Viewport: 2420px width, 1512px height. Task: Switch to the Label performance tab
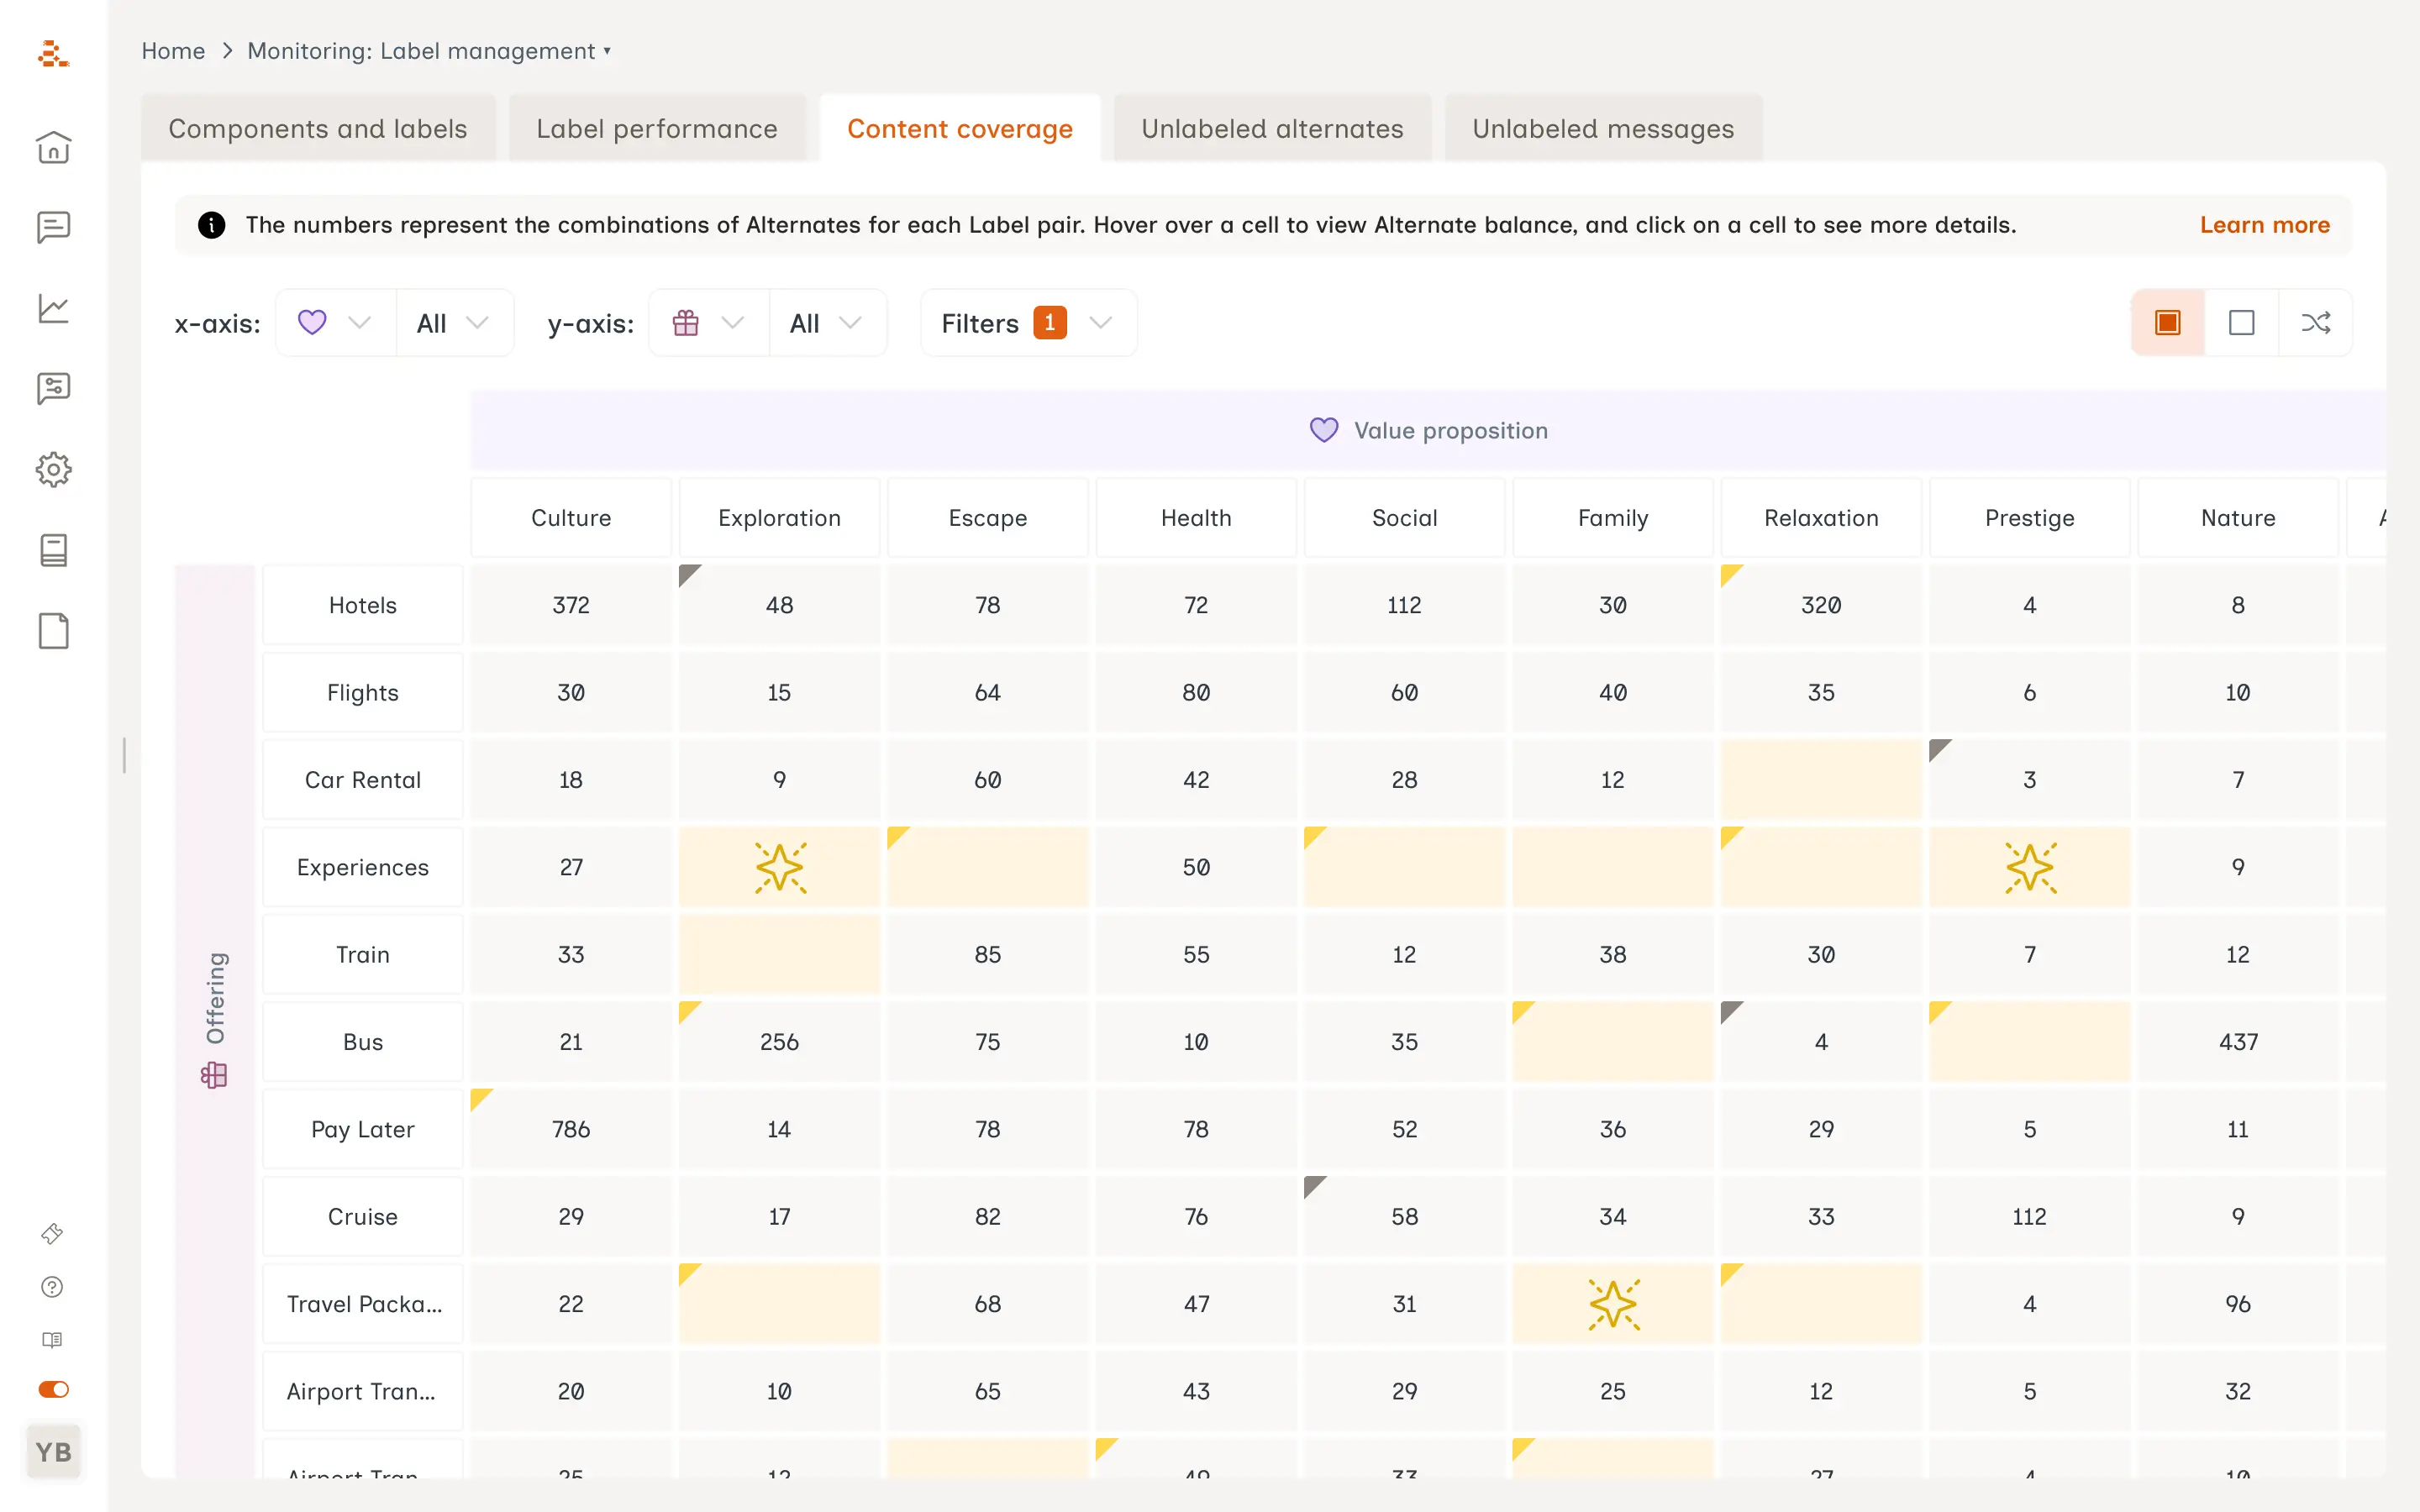click(x=656, y=129)
